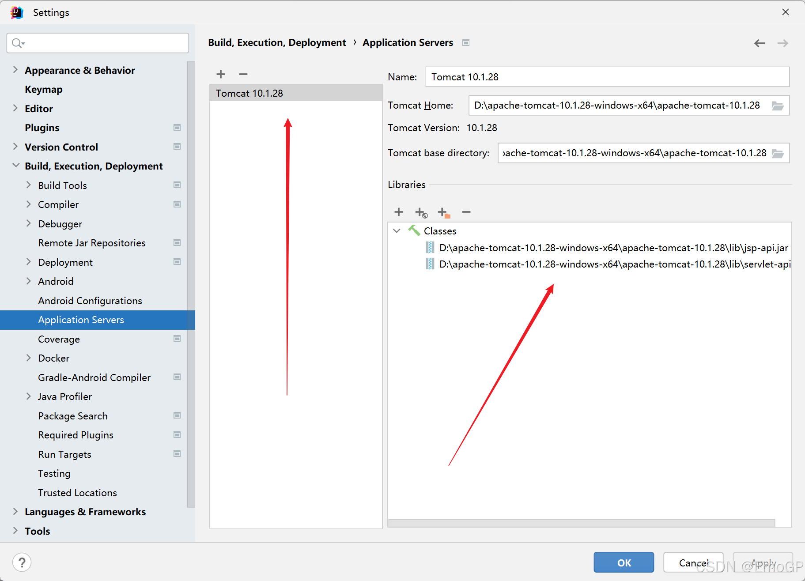Select the servlet-api library entry
Image resolution: width=805 pixels, height=581 pixels.
tap(608, 264)
